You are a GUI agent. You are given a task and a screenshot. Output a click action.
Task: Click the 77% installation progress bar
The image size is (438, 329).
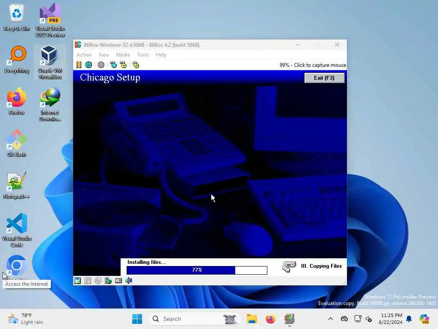coord(197,270)
